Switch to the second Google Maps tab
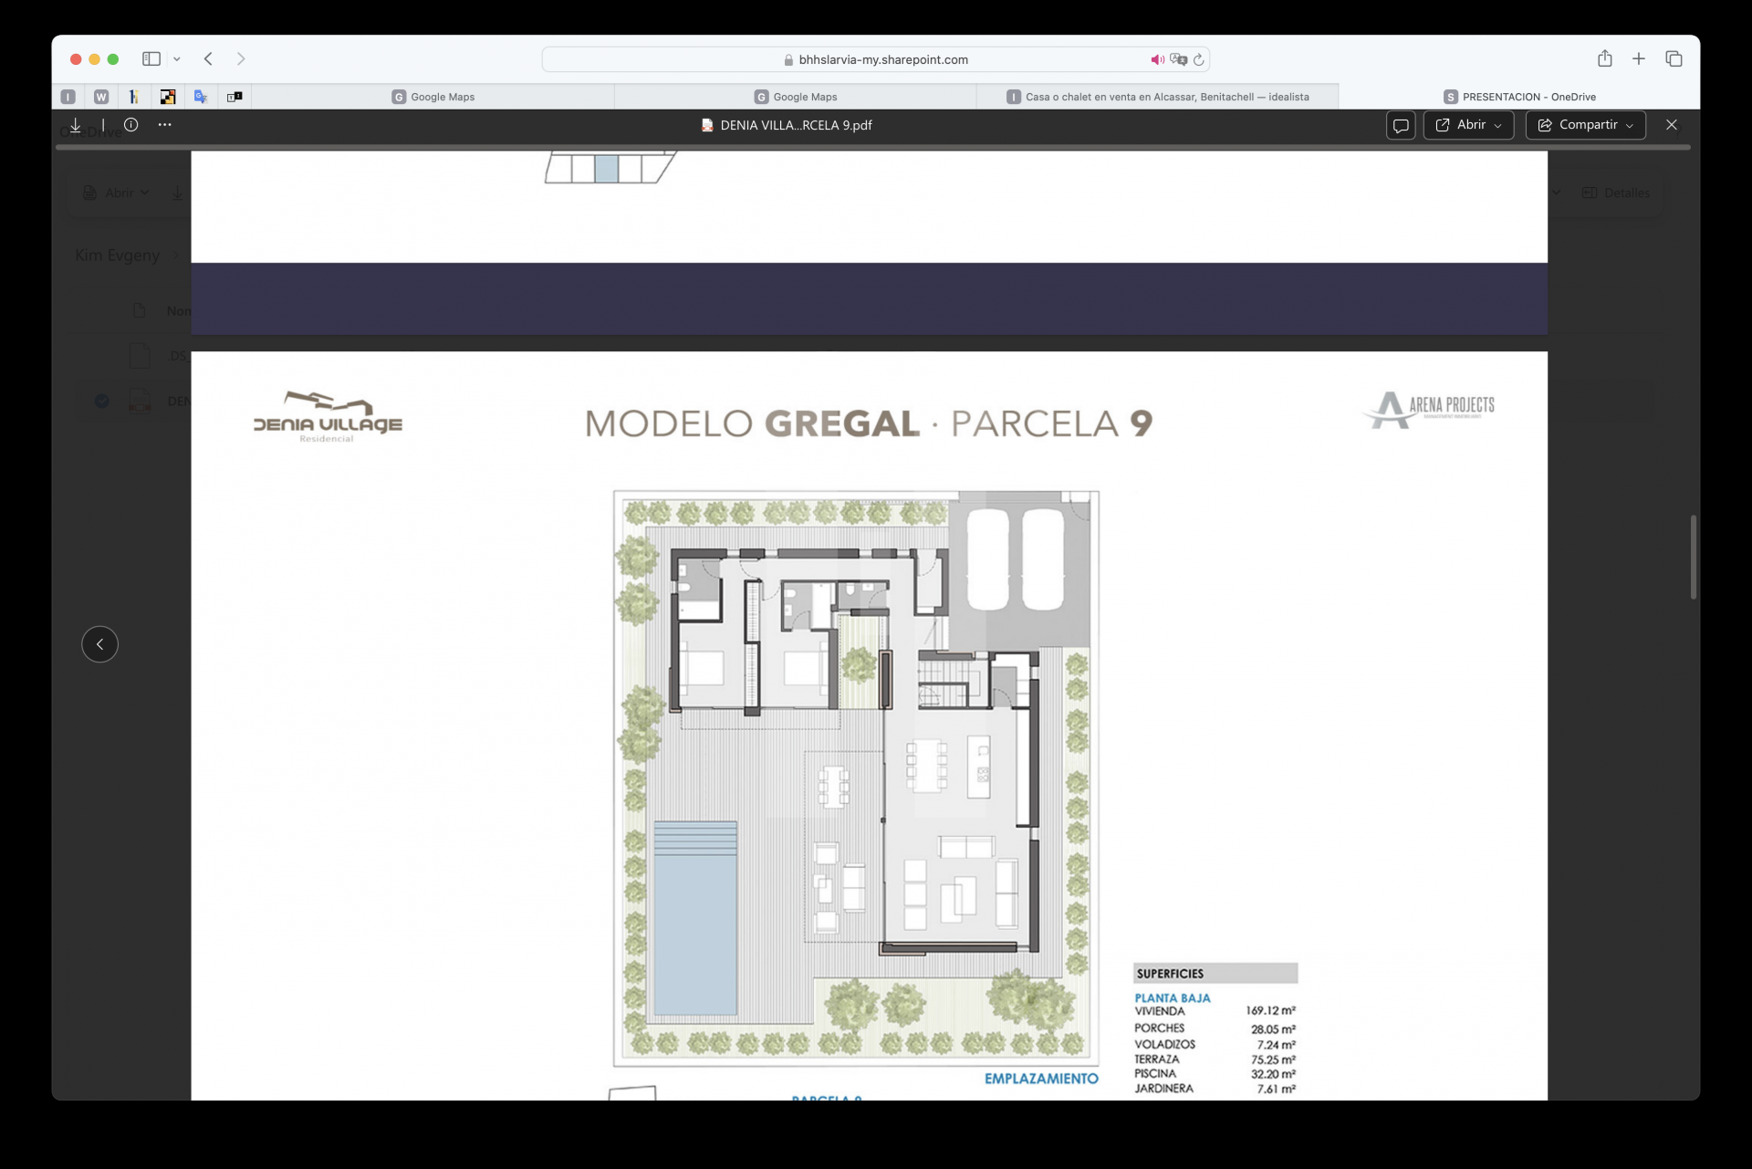The height and width of the screenshot is (1169, 1752). [x=795, y=97]
